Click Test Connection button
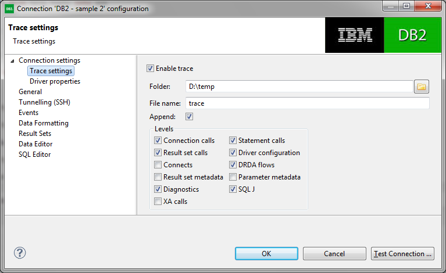The width and height of the screenshot is (446, 273). [402, 253]
